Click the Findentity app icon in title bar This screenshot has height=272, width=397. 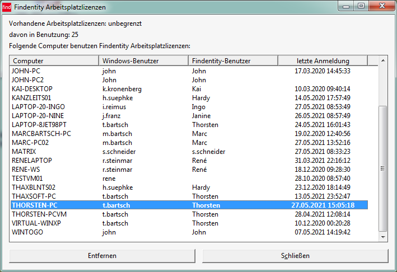pos(7,7)
